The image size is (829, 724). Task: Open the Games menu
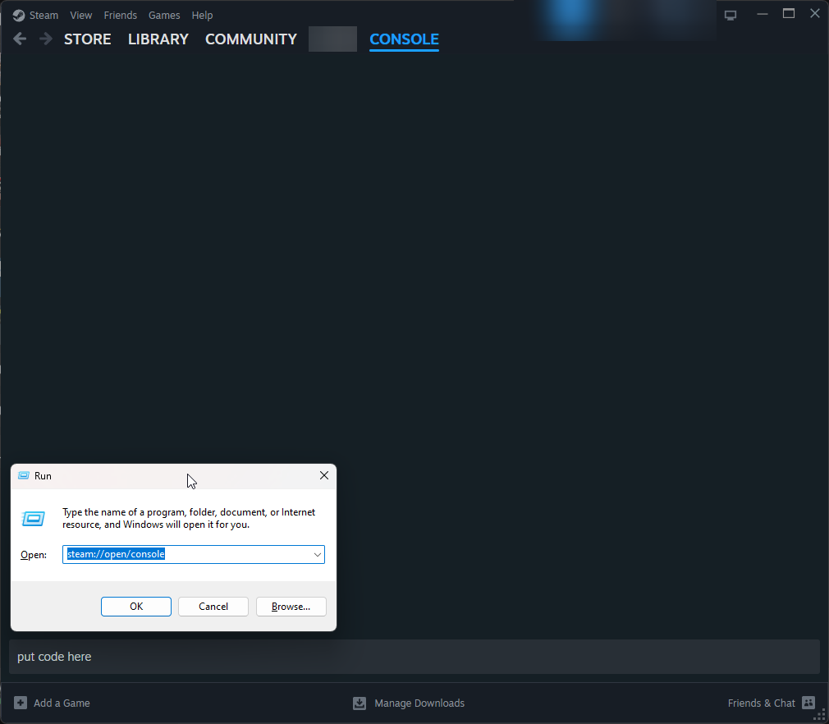click(x=164, y=15)
